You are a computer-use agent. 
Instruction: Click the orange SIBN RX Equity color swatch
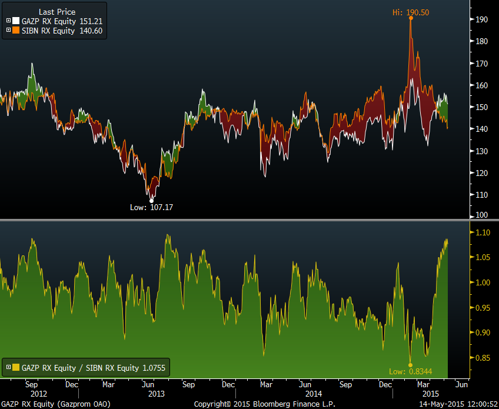16,31
